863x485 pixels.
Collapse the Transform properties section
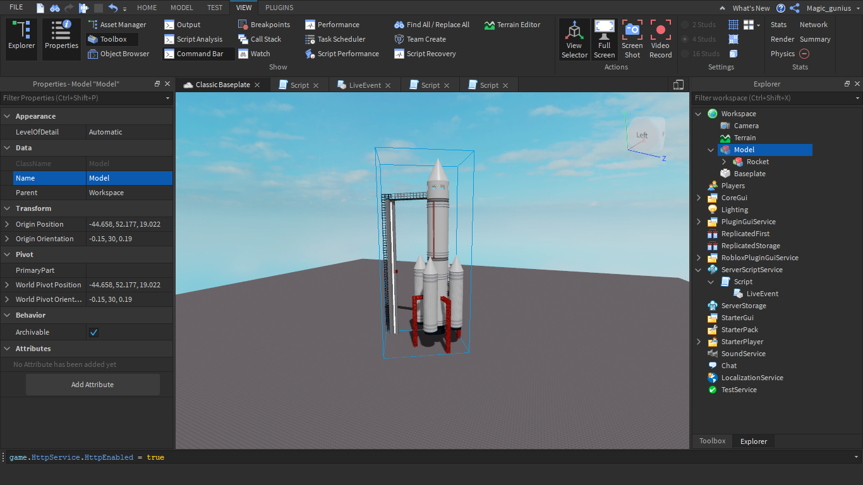coord(7,208)
